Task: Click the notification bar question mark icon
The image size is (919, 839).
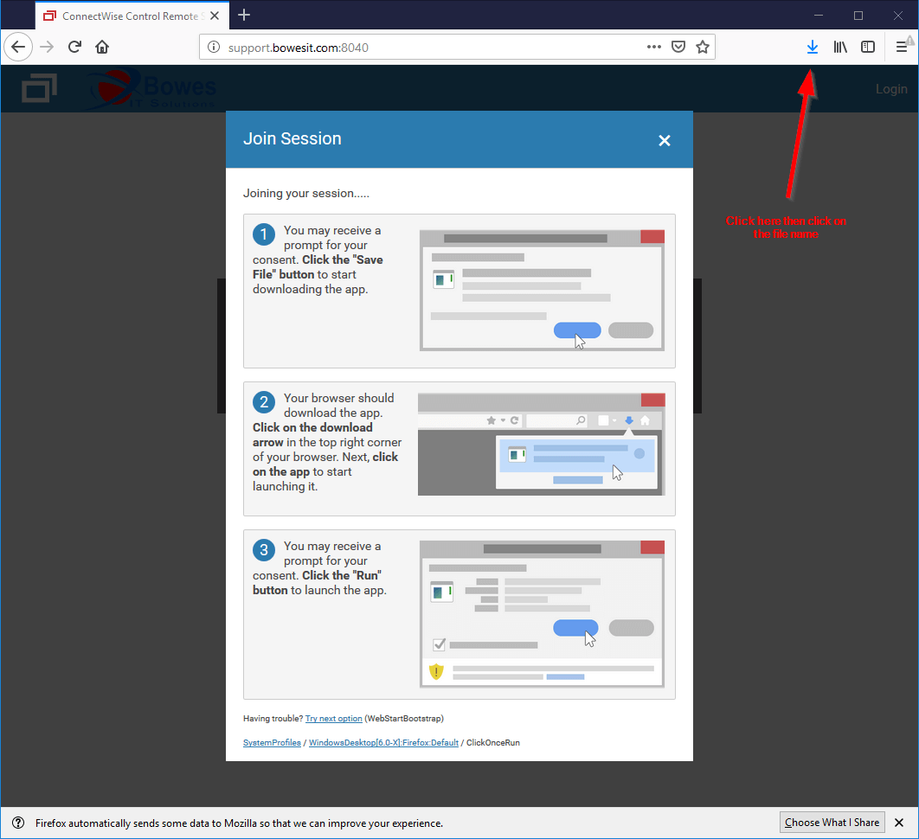Action: click(18, 823)
